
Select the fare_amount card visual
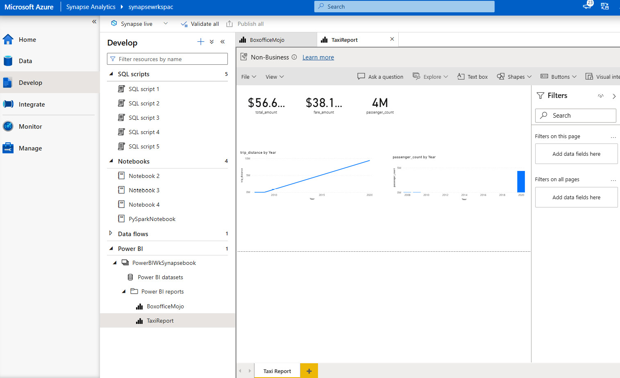point(324,105)
